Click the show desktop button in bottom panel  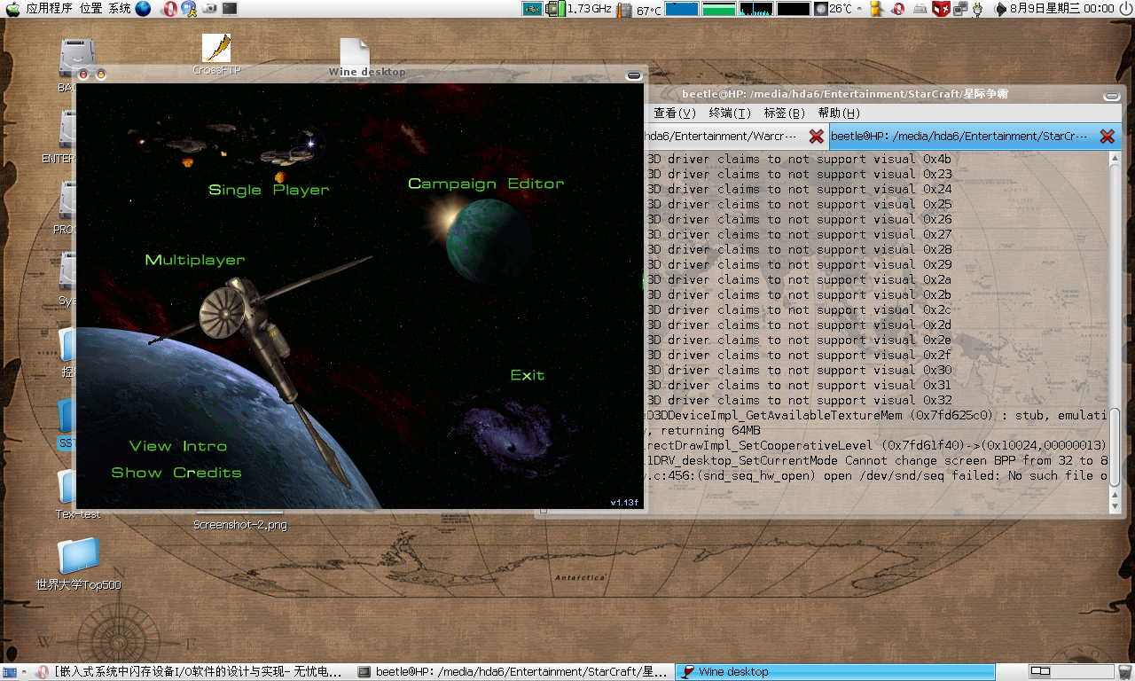pyautogui.click(x=10, y=672)
